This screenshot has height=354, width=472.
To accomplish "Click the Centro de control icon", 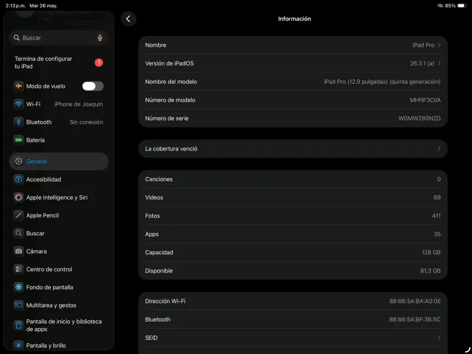I will pos(19,269).
